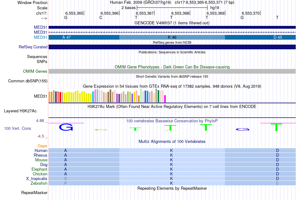296x200 pixels.
Task: Click the Chicken alignment row label
Action: click(40, 174)
